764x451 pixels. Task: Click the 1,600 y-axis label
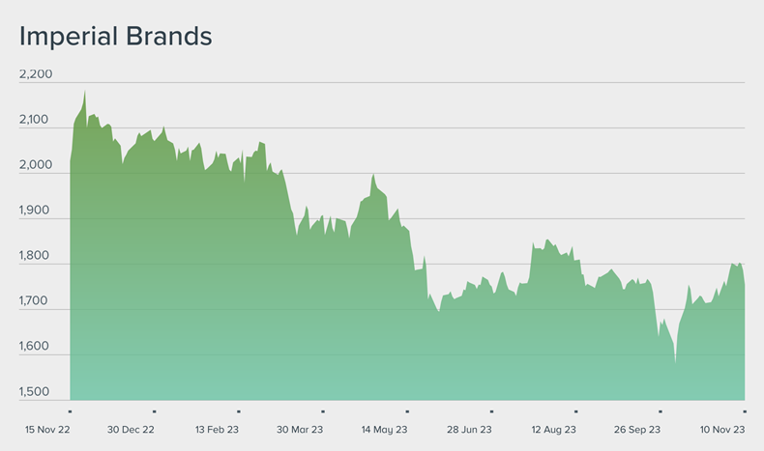pyautogui.click(x=36, y=347)
